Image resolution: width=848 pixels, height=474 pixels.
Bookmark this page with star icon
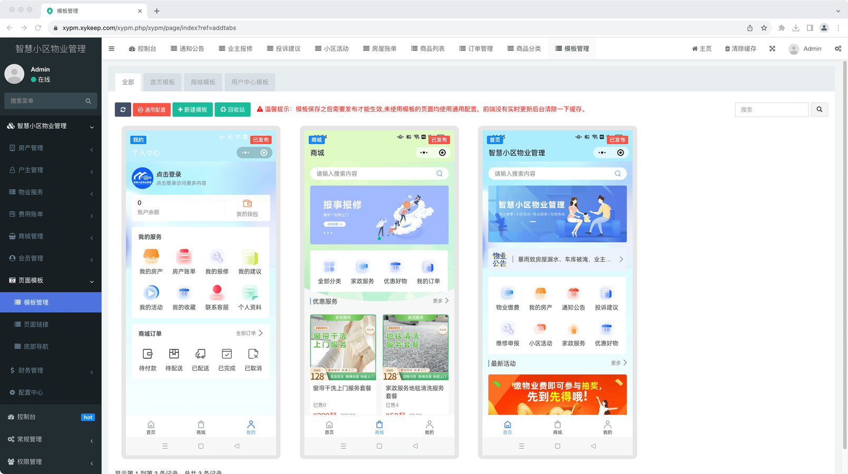click(x=764, y=28)
